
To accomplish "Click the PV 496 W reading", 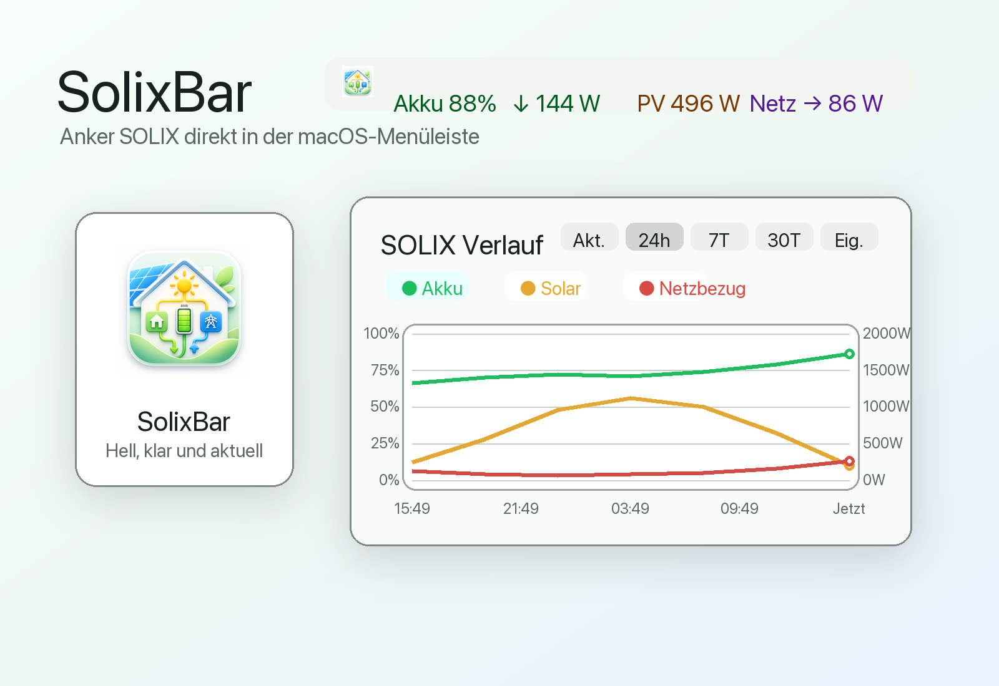I will [x=688, y=104].
